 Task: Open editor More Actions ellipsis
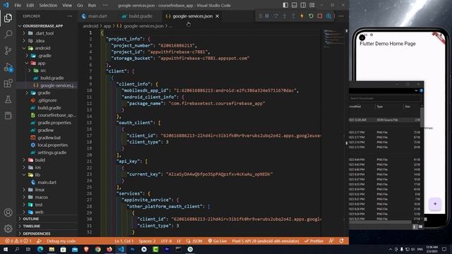(341, 16)
